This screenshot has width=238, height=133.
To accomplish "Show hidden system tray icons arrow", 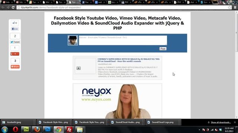I will (x=199, y=130).
